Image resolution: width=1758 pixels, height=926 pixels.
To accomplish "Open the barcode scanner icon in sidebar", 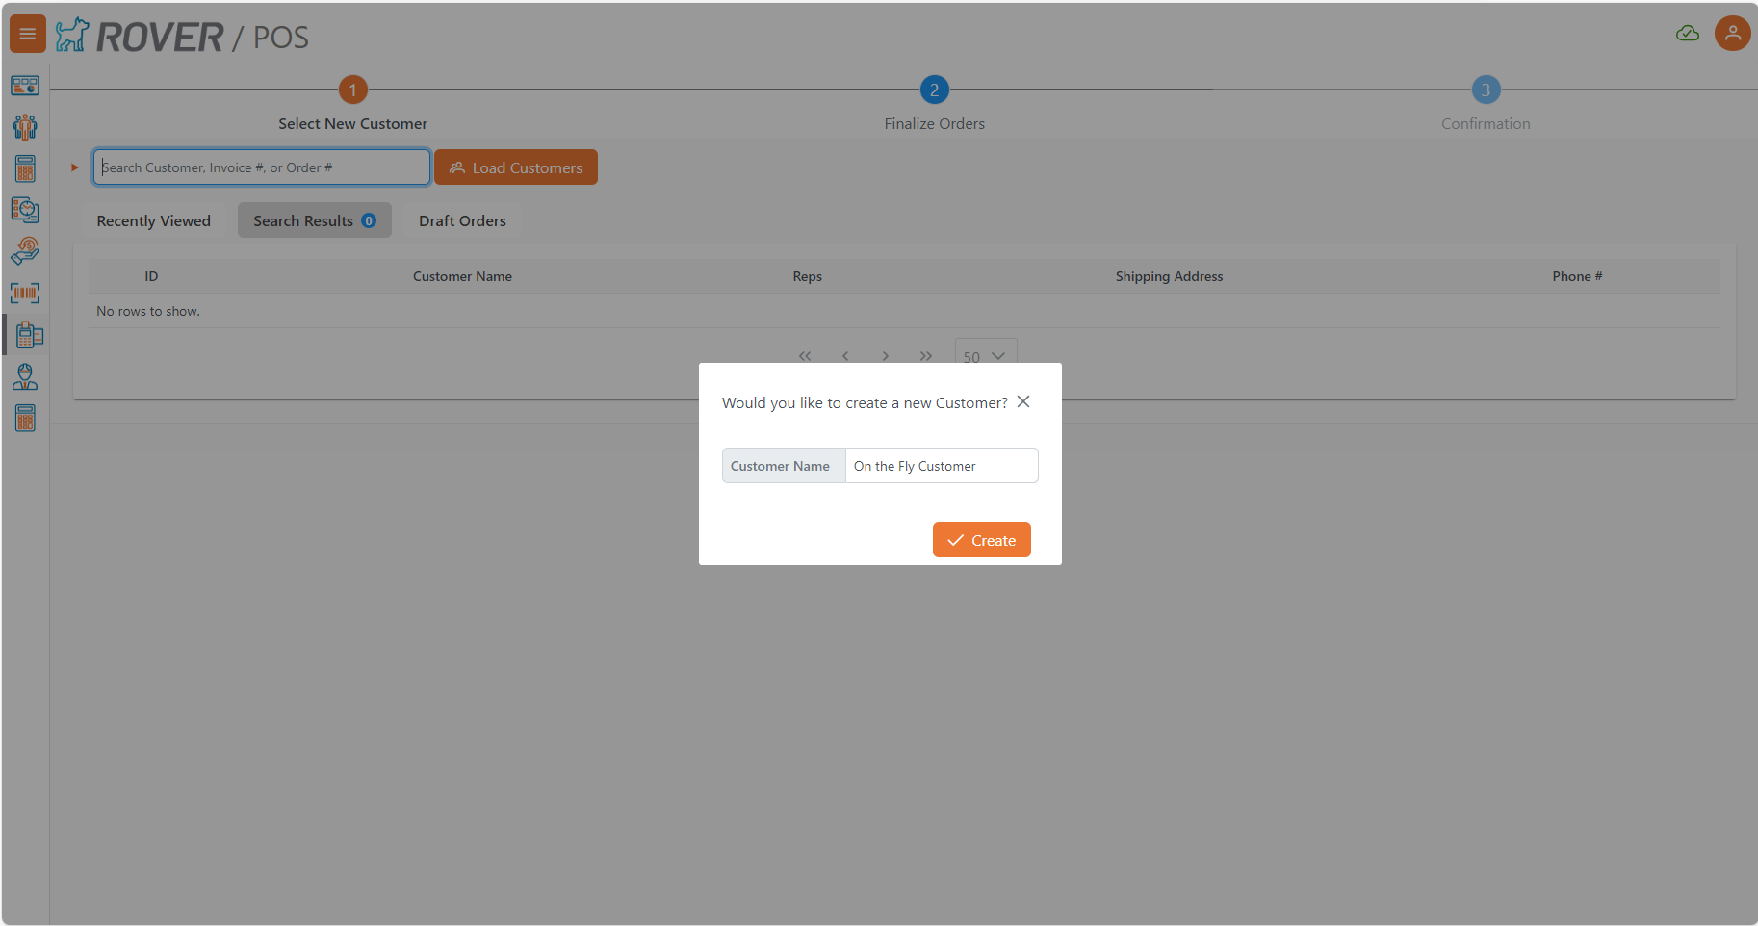I will pos(25,293).
